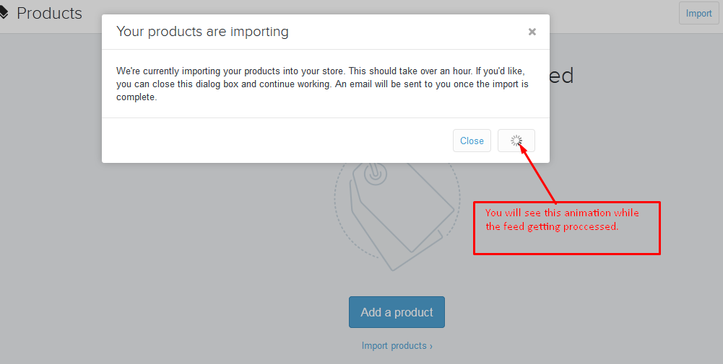
Task: Click the word 'complete.' in dialog message
Action: coord(137,97)
